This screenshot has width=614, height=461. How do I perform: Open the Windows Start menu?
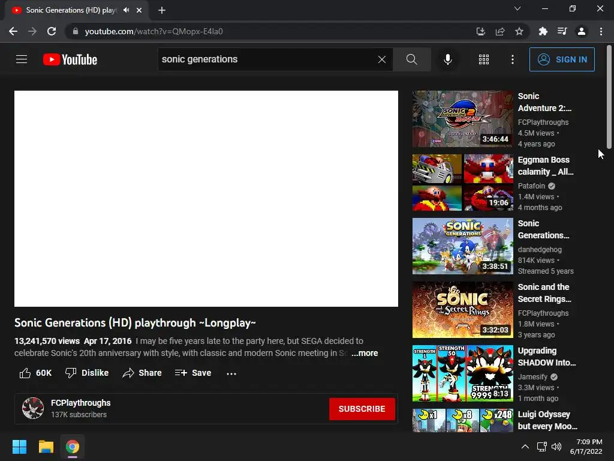coord(19,447)
